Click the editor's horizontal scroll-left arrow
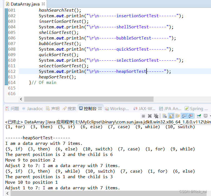This screenshot has height=196, width=211. click(21, 99)
